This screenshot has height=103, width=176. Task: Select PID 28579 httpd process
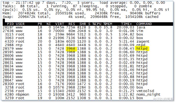[88, 49]
